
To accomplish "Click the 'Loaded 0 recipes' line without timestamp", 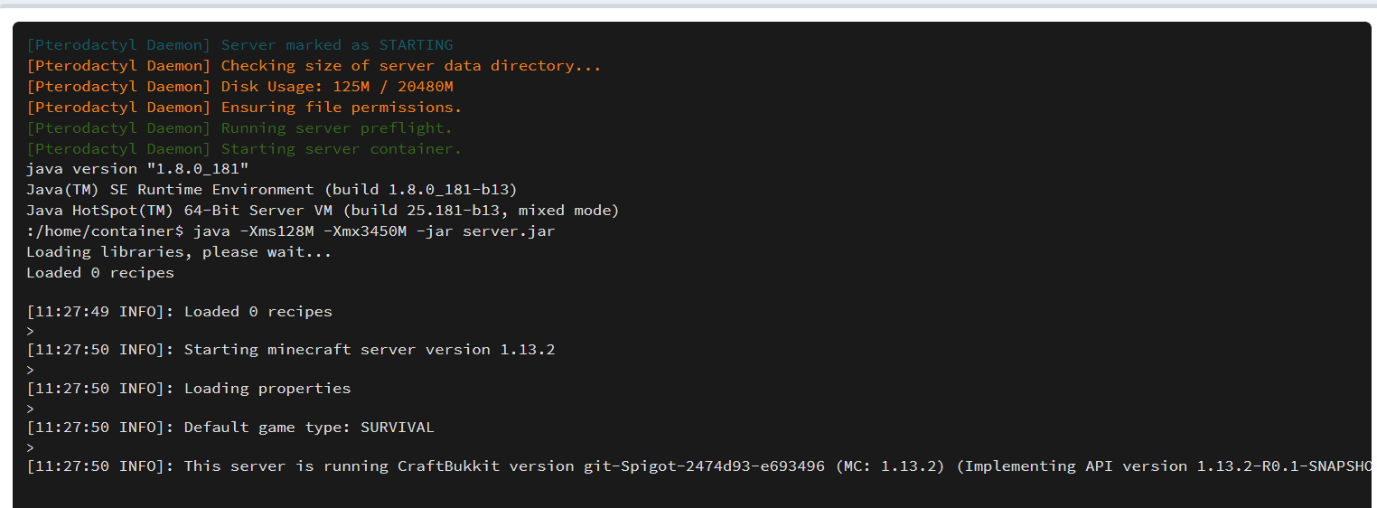I will click(x=100, y=273).
